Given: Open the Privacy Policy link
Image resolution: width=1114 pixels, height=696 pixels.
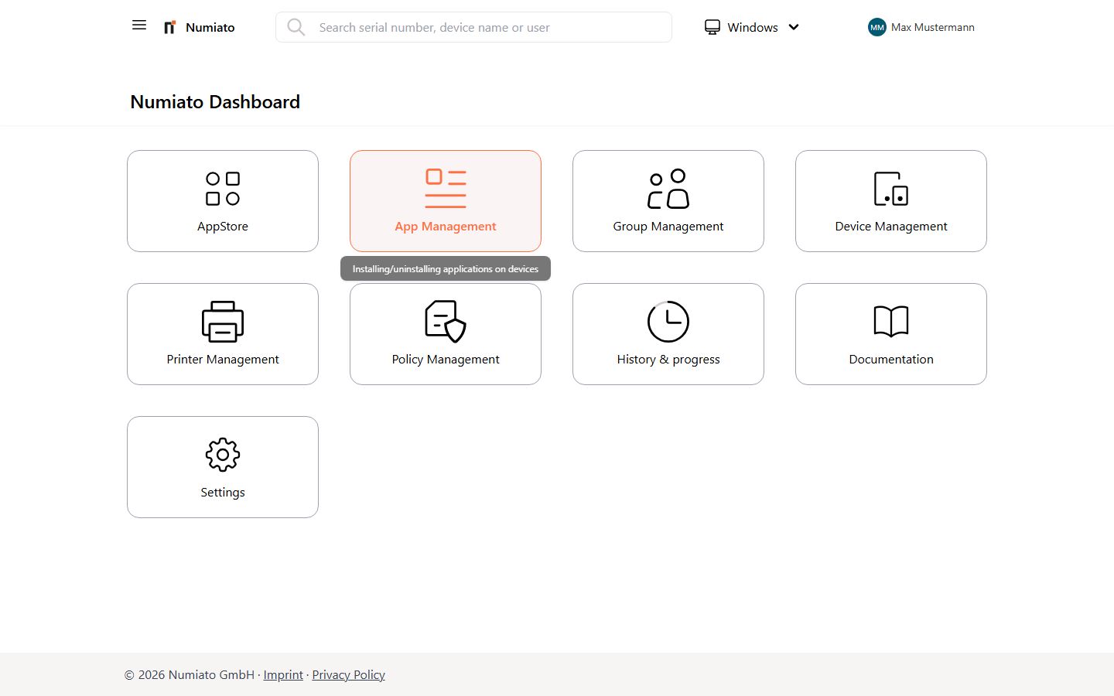Looking at the screenshot, I should pos(348,674).
